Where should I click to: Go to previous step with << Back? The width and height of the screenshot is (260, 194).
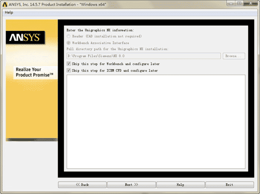(x=82, y=185)
